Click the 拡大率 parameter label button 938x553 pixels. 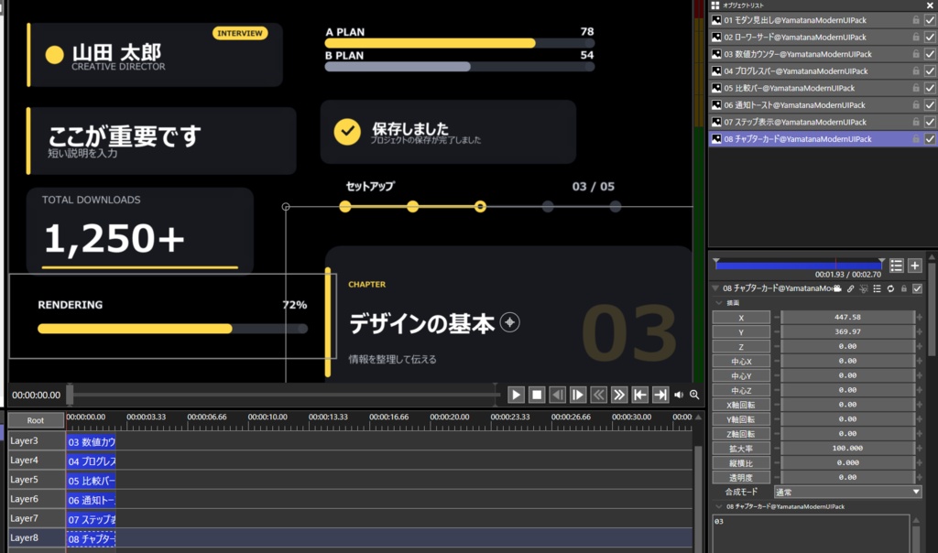(740, 449)
